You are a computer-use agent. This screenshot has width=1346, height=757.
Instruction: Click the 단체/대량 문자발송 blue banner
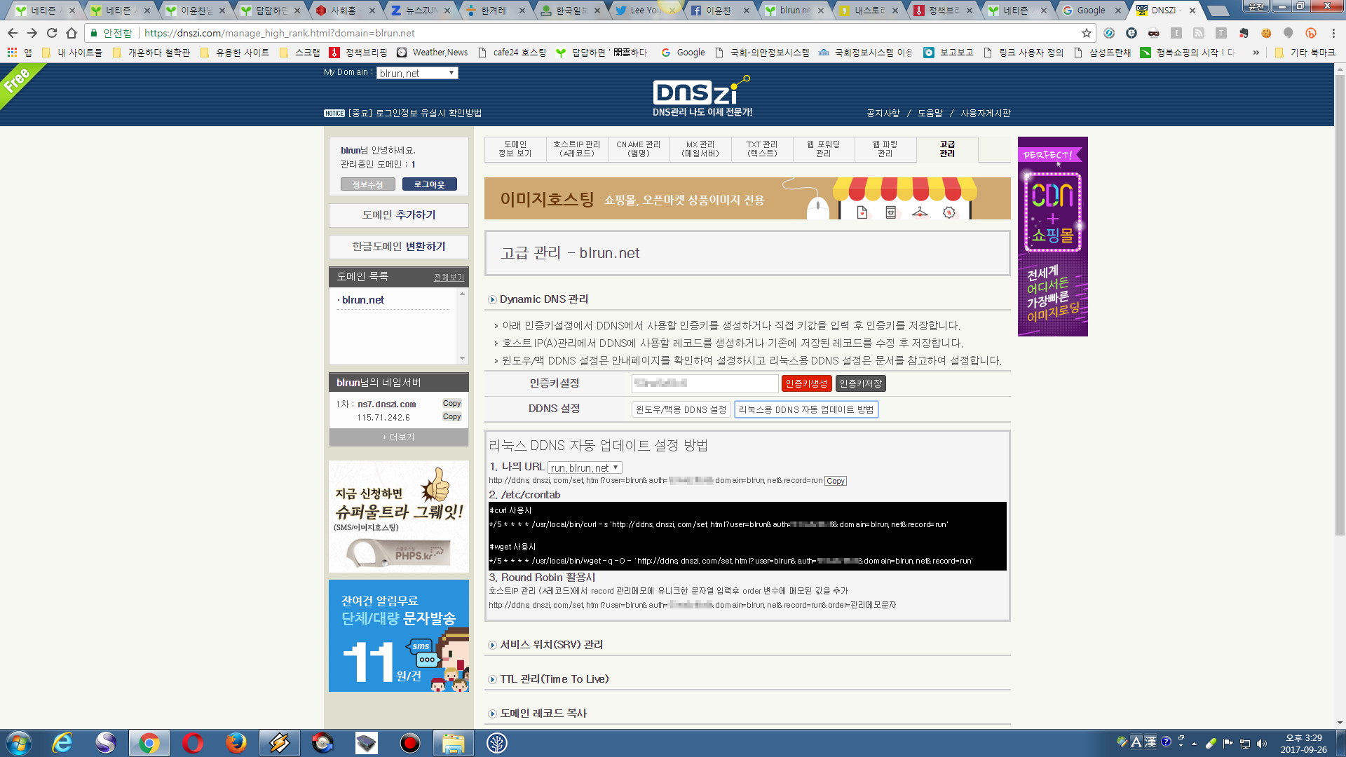tap(399, 636)
